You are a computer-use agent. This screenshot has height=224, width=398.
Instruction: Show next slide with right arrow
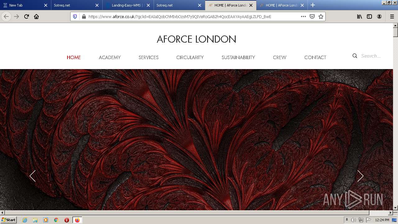coord(360,176)
